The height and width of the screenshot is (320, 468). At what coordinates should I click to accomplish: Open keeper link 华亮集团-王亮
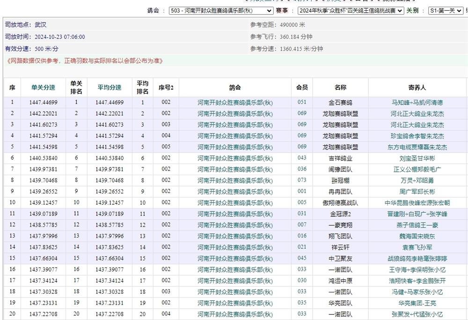(x=417, y=303)
